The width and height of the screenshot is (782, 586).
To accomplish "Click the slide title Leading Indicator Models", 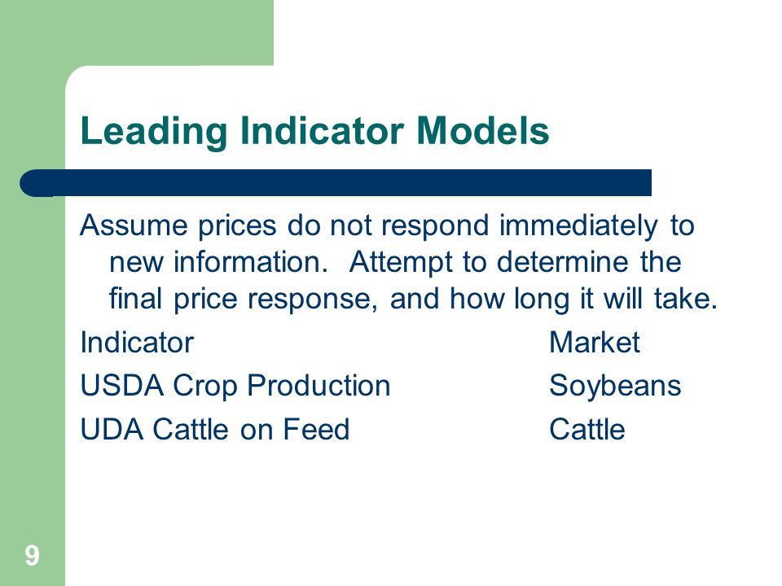I will [x=314, y=131].
